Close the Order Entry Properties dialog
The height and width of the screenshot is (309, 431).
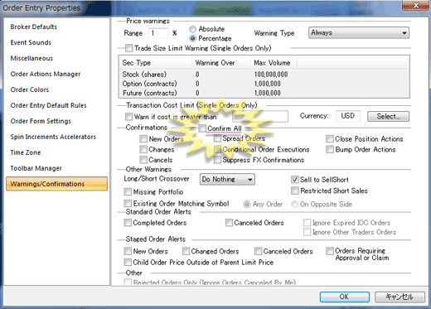tap(415, 5)
